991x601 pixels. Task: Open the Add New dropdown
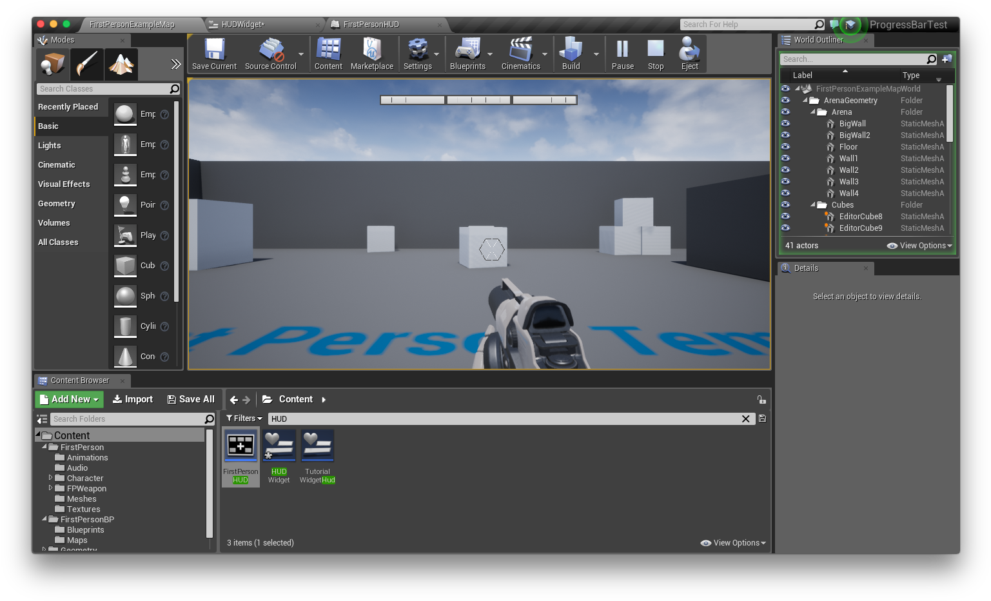click(x=69, y=400)
